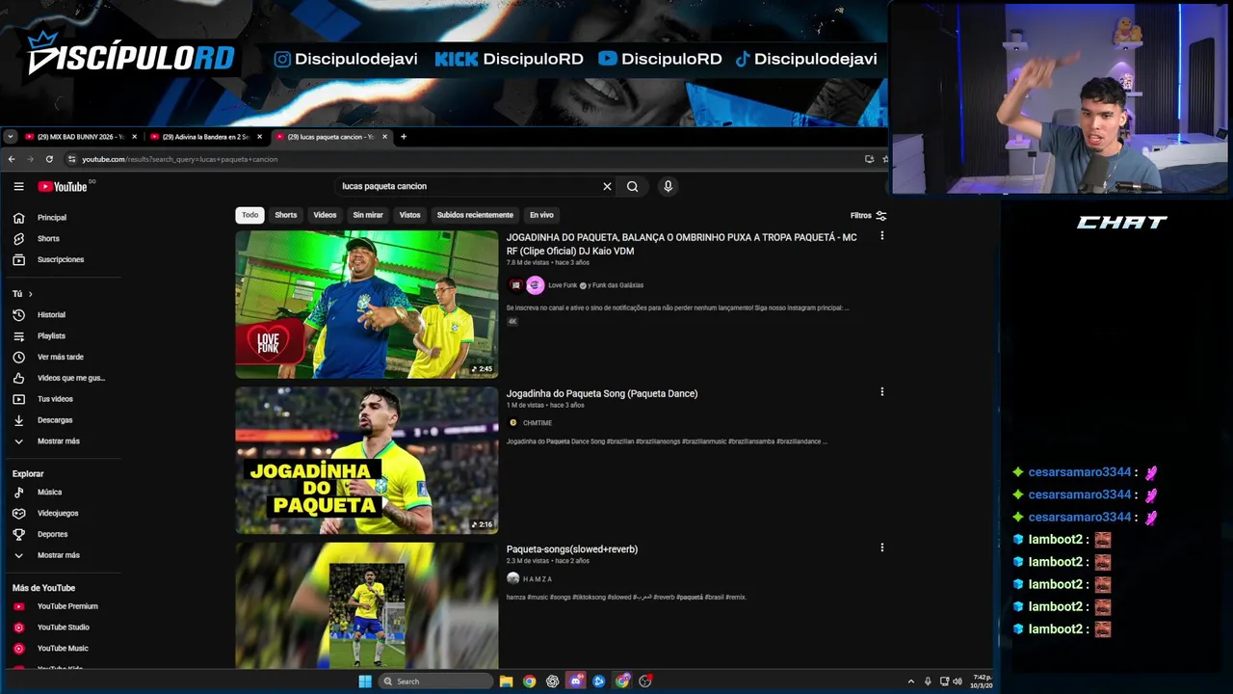Open more options for Jogadinha do Paqueta Song
The width and height of the screenshot is (1233, 694).
click(x=881, y=392)
